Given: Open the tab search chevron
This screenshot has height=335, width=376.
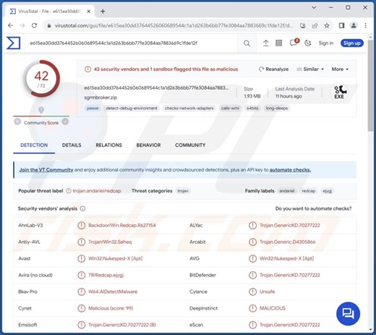Looking at the screenshot, I should tap(314, 8).
